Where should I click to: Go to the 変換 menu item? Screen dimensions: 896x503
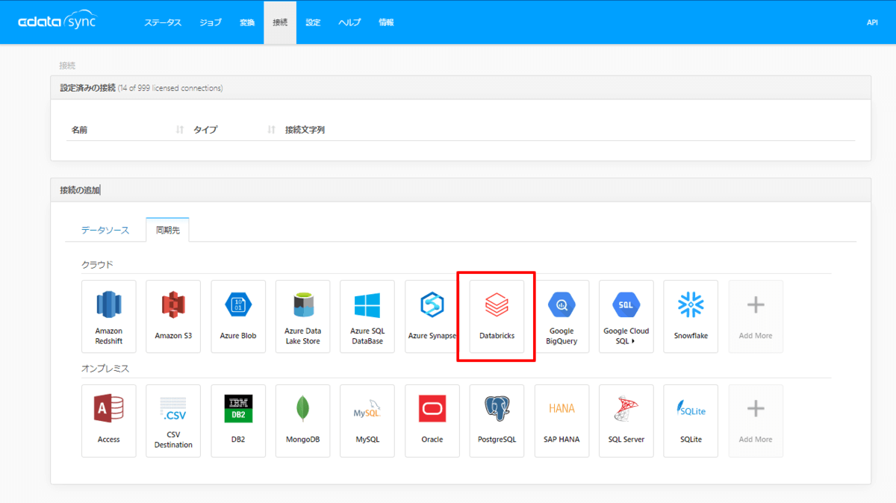[x=247, y=22]
